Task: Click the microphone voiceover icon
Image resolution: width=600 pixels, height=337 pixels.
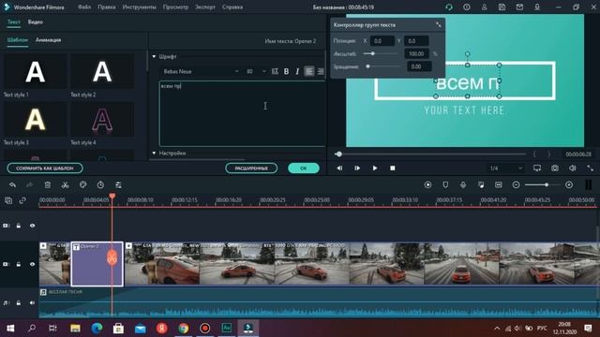Action: tap(463, 185)
